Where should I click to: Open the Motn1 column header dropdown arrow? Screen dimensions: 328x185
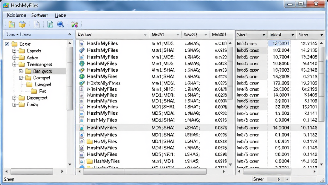[177, 35]
